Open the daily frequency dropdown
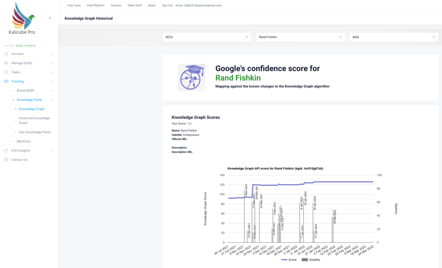The image size is (442, 268). click(394, 37)
